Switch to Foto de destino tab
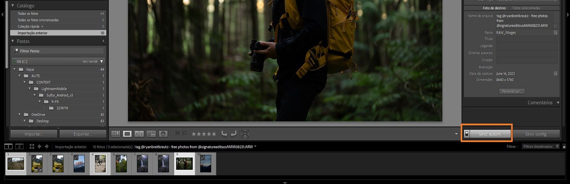Viewport: 570px width, 184px height. click(x=494, y=8)
